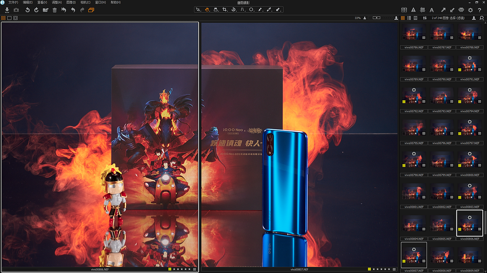The width and height of the screenshot is (487, 273).
Task: Select the Keystone tool
Action: click(x=216, y=9)
